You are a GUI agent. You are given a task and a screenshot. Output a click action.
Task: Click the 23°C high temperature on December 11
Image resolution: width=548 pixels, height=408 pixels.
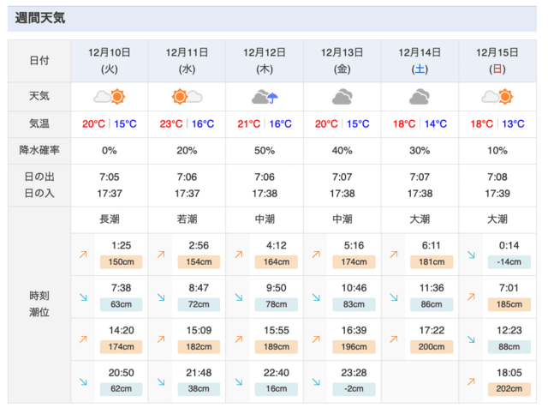[171, 124]
